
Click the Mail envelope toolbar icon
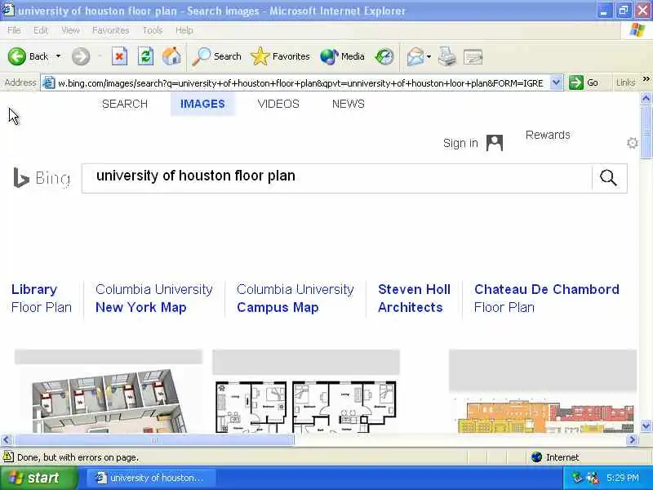point(415,56)
